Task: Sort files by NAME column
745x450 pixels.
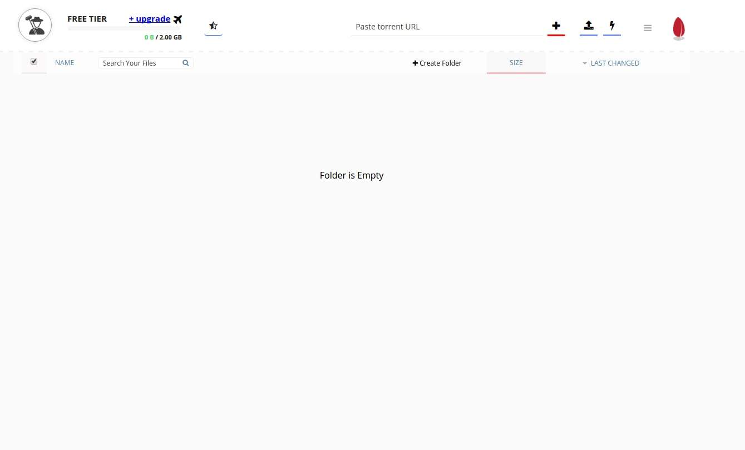Action: click(x=65, y=63)
